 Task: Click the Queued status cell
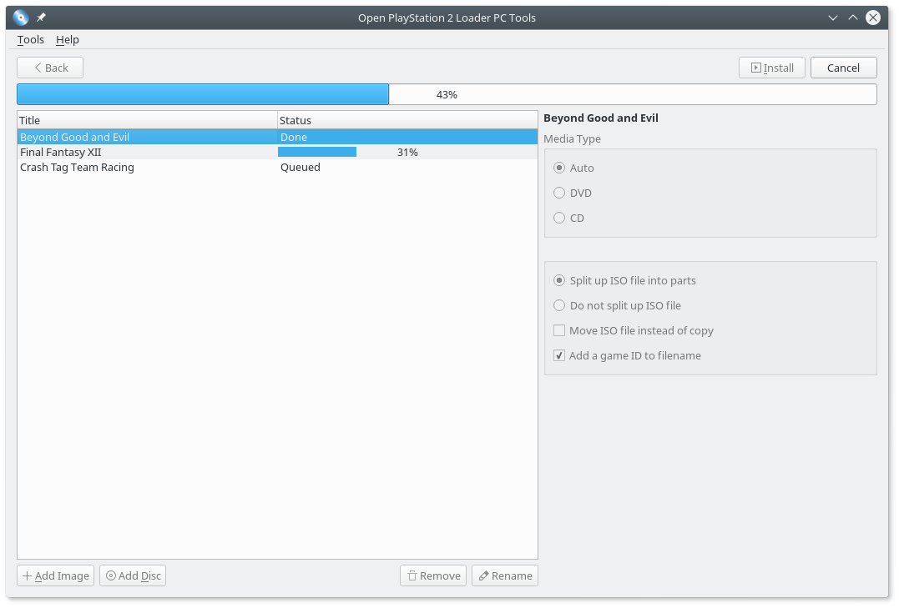[x=407, y=168]
